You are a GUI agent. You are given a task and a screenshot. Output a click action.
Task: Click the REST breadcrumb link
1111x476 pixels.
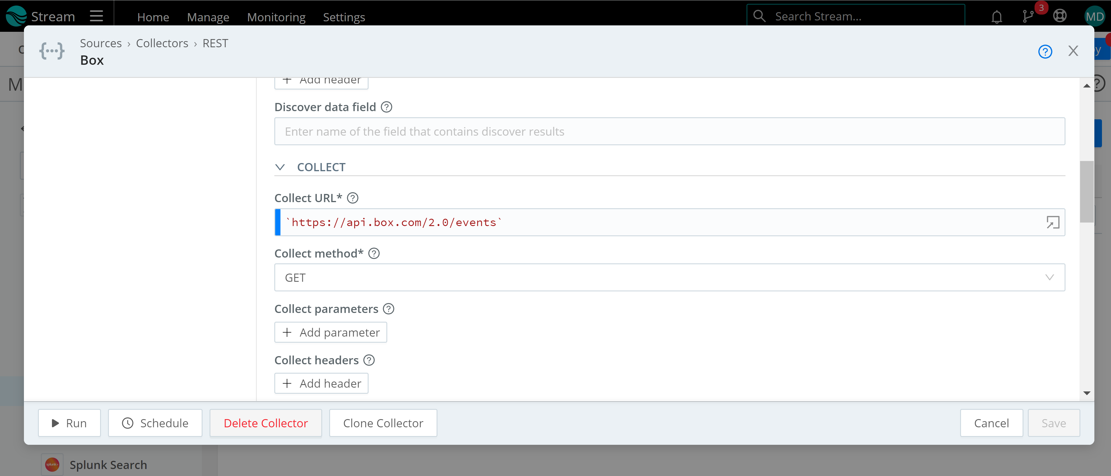tap(215, 43)
